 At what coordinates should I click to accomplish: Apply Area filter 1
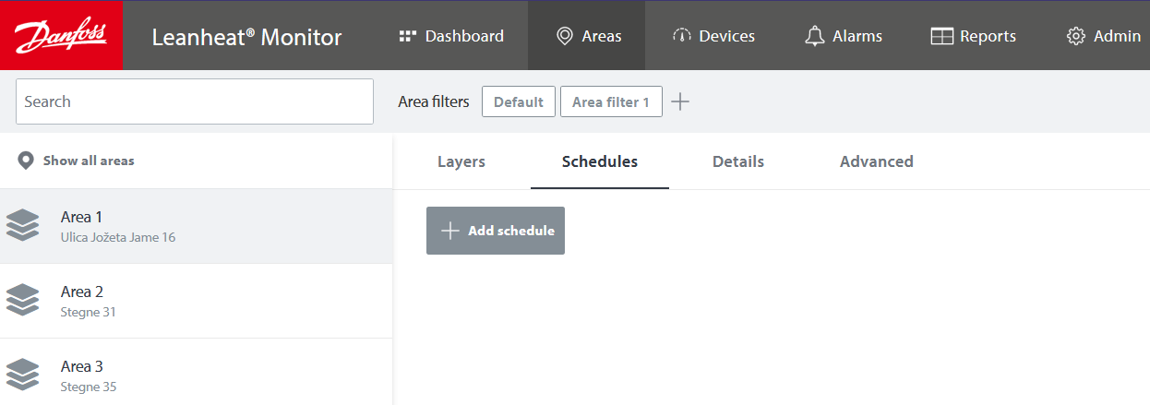610,101
